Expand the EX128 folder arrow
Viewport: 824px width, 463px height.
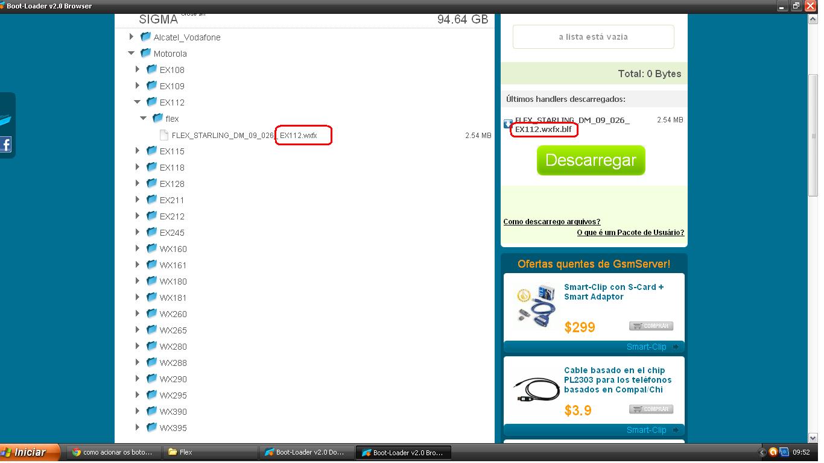pos(138,183)
